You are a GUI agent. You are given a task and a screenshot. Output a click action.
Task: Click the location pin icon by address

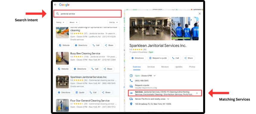click(131, 104)
